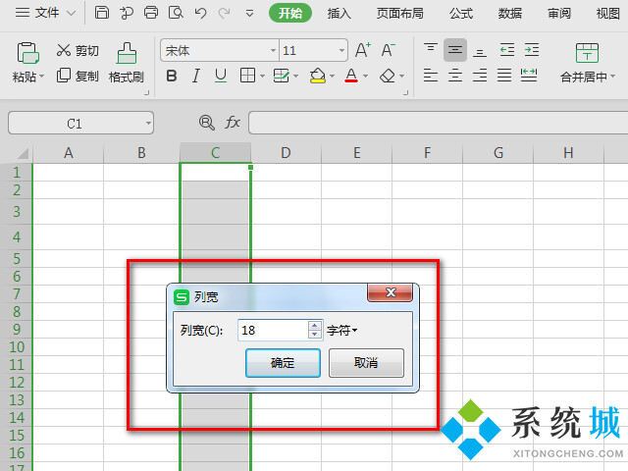
Task: Switch to 页面布局 tab
Action: coord(399,14)
